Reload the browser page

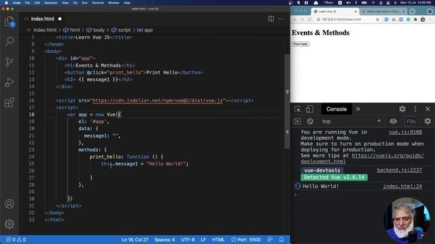coord(310,20)
